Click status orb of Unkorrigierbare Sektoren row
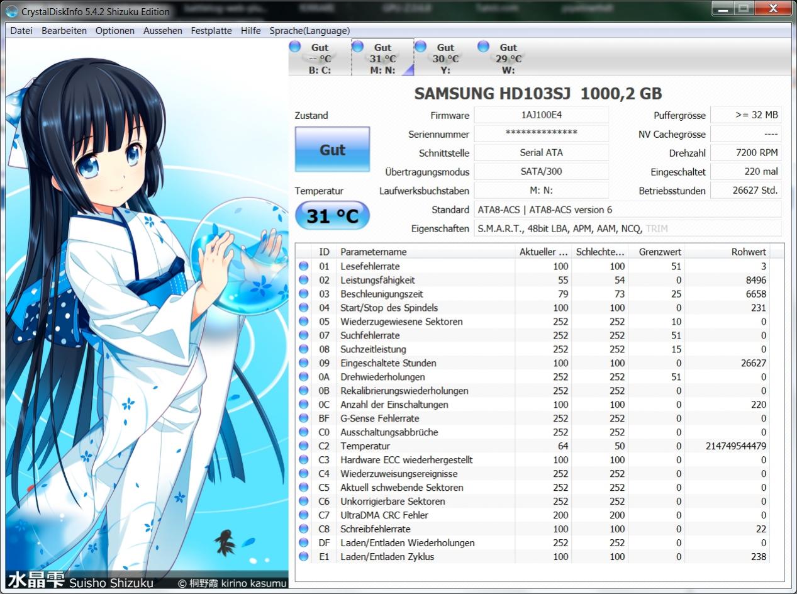The width and height of the screenshot is (797, 594). click(x=304, y=502)
